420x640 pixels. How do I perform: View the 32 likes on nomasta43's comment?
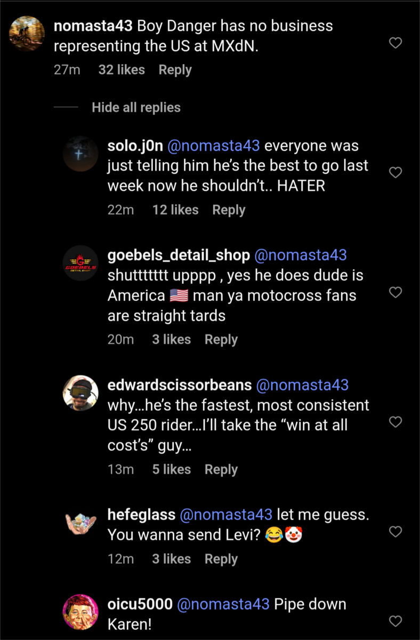122,70
